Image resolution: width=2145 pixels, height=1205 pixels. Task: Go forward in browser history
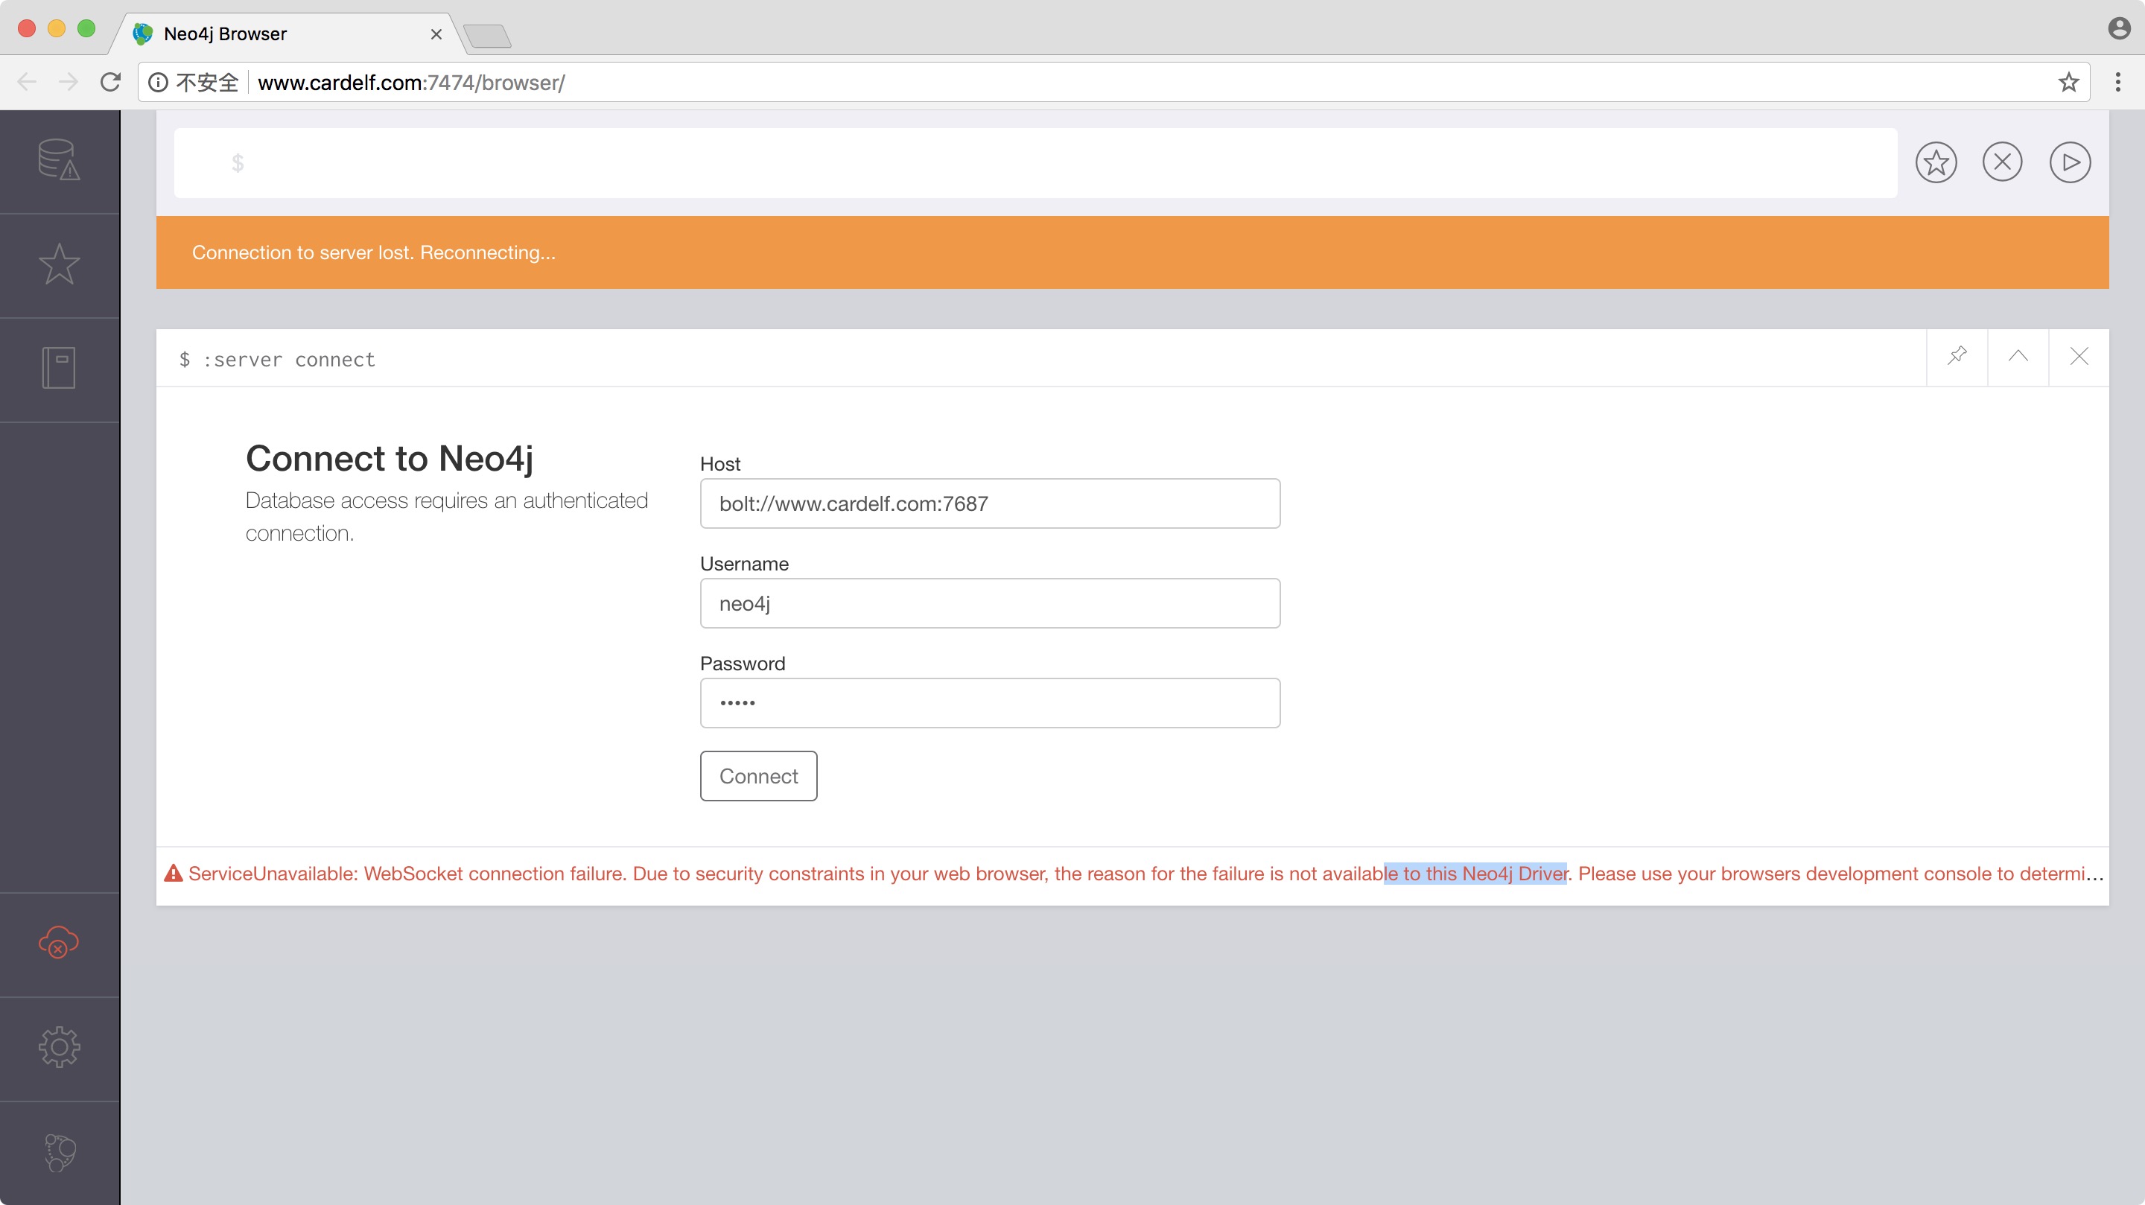(x=69, y=83)
